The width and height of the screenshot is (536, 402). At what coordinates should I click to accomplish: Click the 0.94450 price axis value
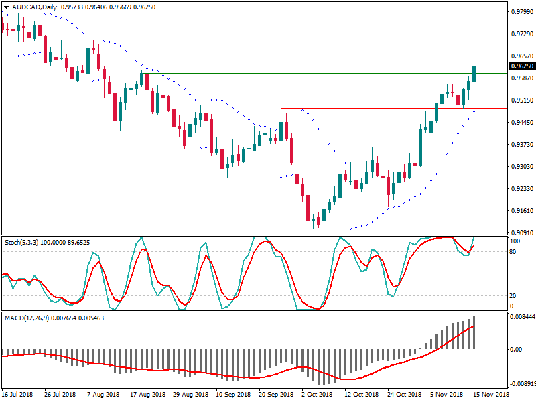(523, 123)
